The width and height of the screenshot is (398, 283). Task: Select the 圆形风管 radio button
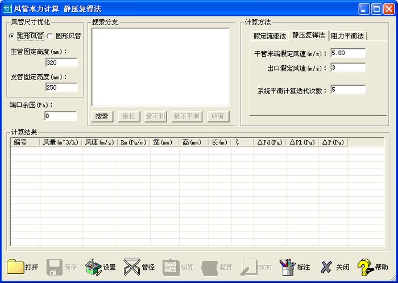(x=50, y=36)
